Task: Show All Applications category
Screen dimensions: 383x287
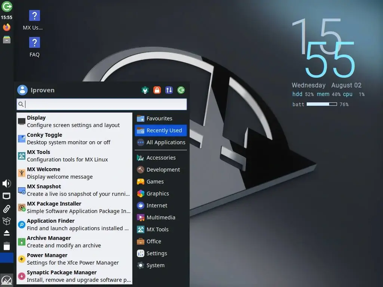Action: tap(161, 142)
